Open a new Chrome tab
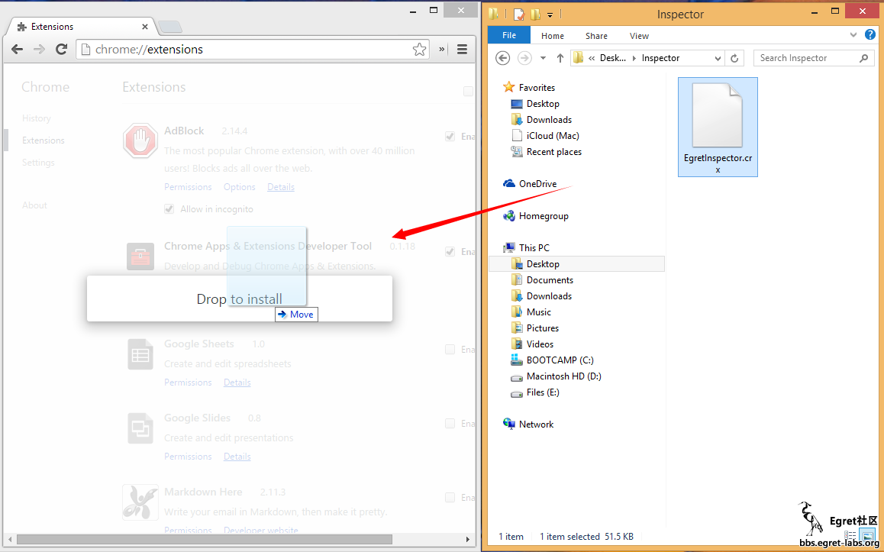This screenshot has height=552, width=884. click(x=169, y=27)
